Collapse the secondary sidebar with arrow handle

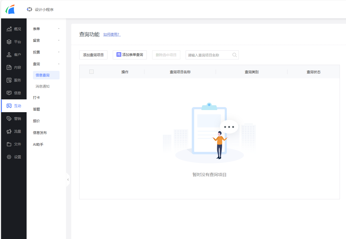pos(68,180)
